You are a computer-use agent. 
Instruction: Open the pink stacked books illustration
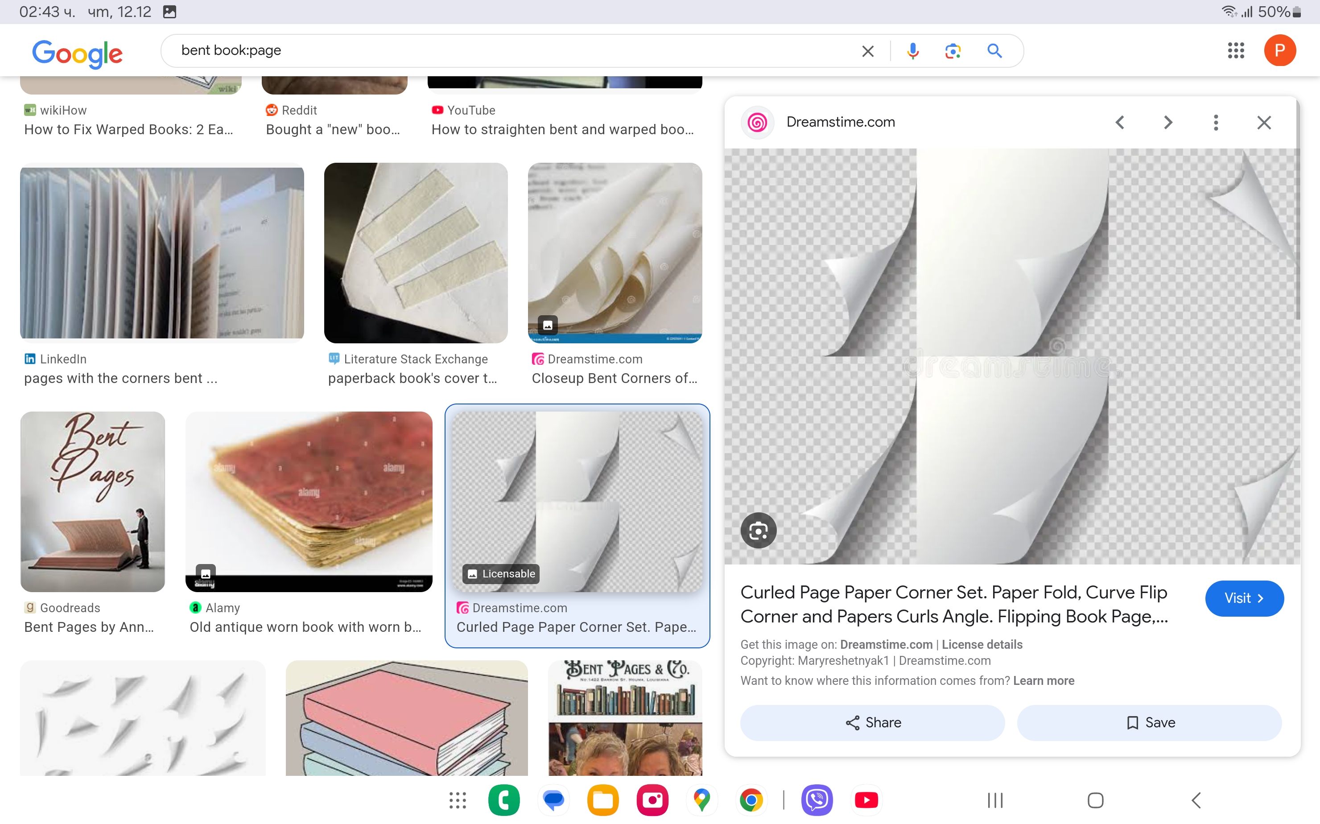coord(407,718)
